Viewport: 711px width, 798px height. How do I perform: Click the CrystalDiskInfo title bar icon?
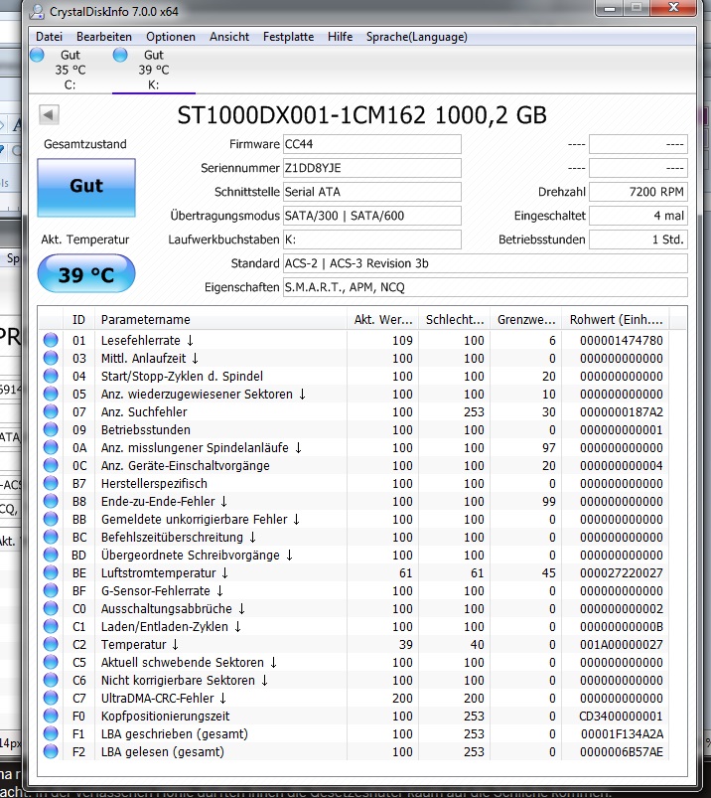pos(37,11)
